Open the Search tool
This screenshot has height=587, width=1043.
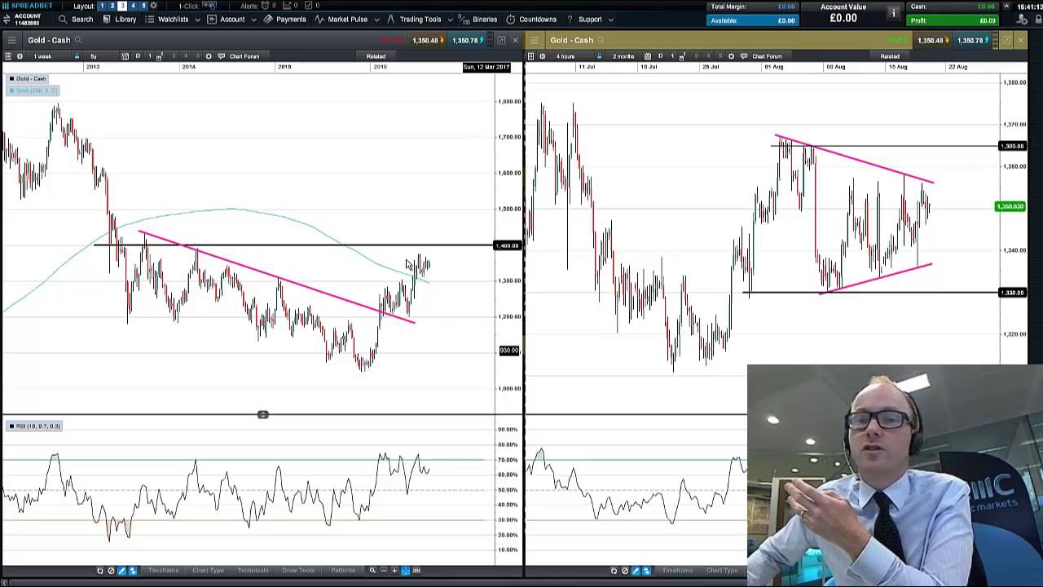(76, 20)
